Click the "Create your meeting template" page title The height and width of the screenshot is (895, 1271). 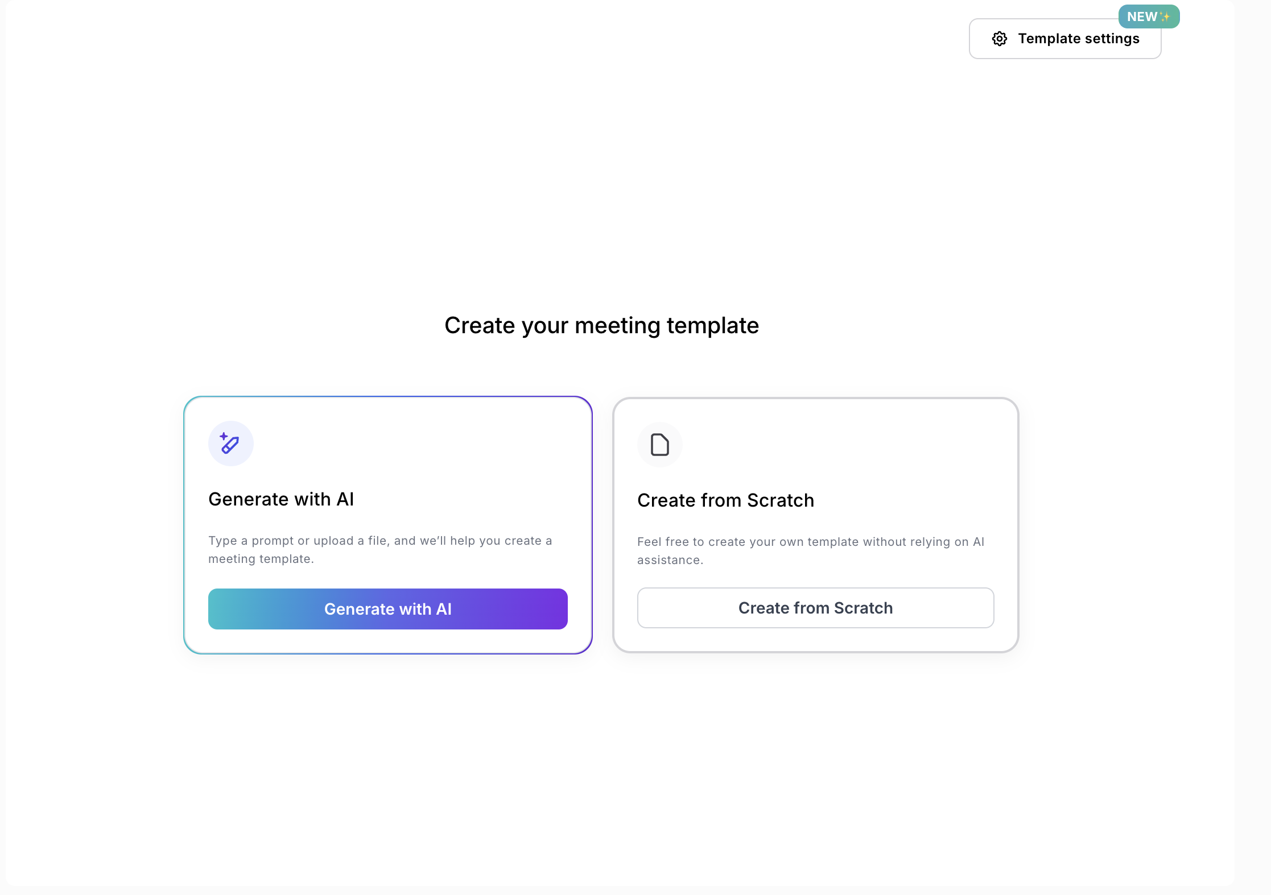601,326
